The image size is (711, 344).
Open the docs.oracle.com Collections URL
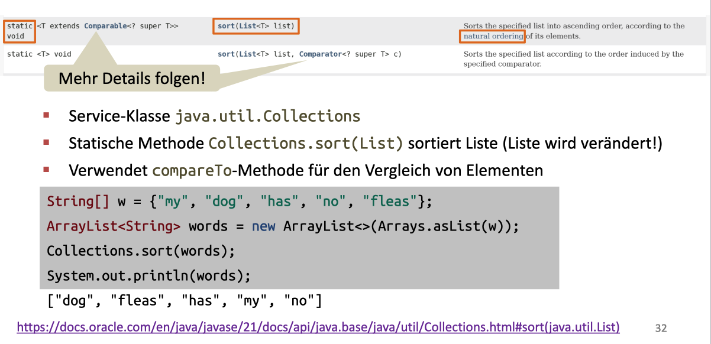pos(318,327)
